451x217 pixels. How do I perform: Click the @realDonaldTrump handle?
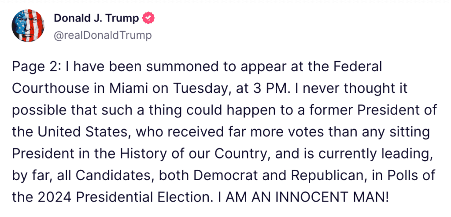(x=102, y=35)
